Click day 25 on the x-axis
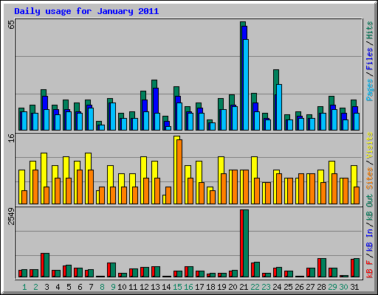This screenshot has height=295, width=378. tap(288, 287)
